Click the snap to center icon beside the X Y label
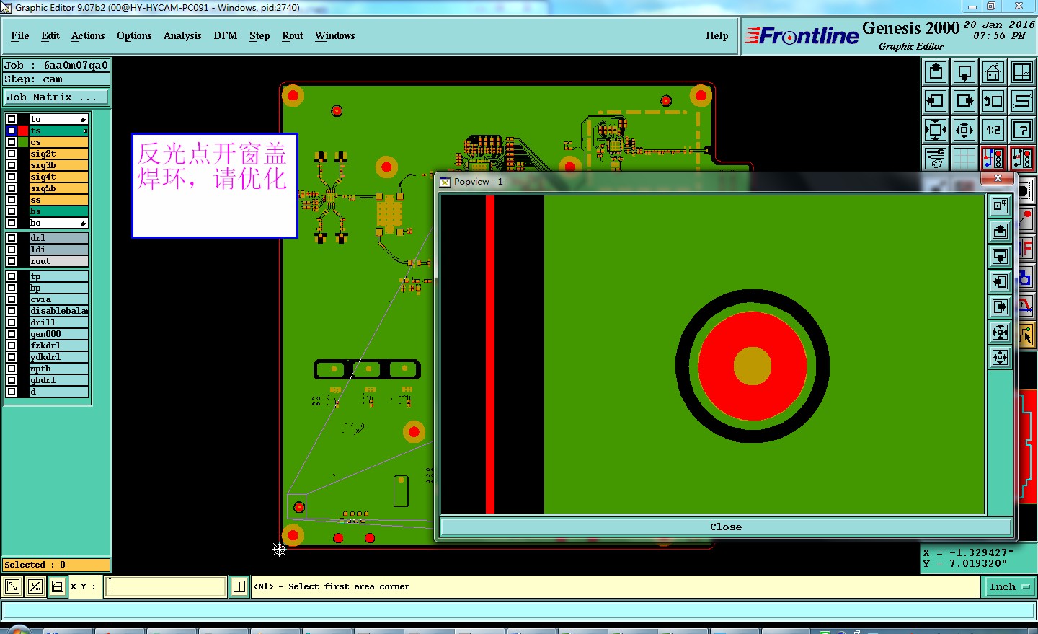Viewport: 1038px width, 634px height. (58, 586)
